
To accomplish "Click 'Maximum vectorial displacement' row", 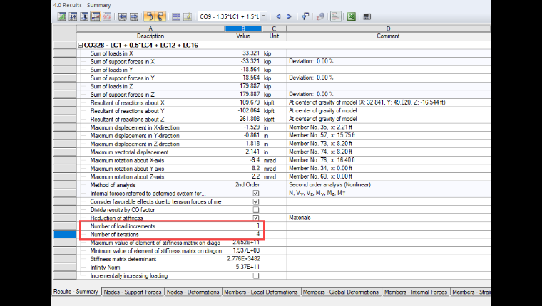I will click(271, 152).
